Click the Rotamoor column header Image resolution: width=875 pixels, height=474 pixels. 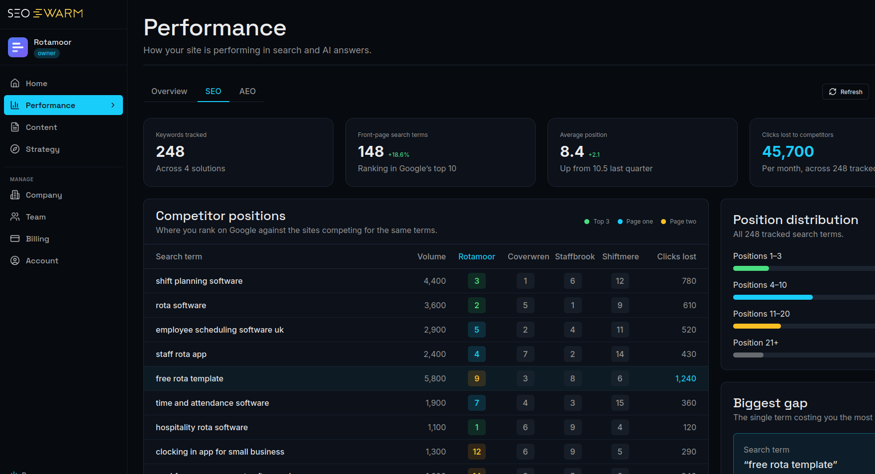(477, 256)
